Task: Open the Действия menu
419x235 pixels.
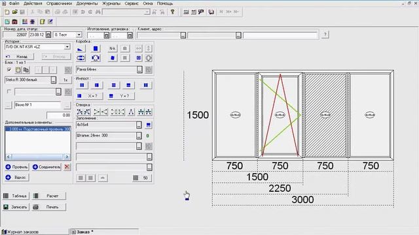Action: (x=33, y=3)
